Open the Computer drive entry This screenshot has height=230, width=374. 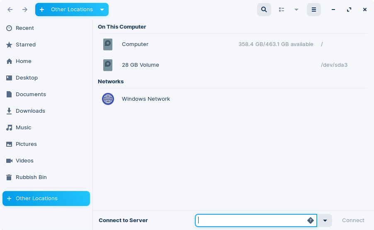[x=135, y=44]
